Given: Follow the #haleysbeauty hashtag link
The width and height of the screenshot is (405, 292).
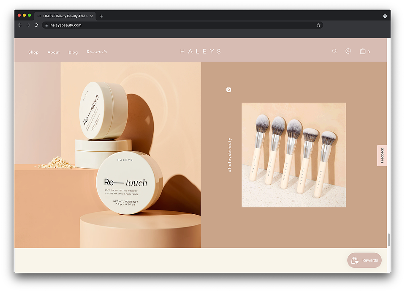Looking at the screenshot, I should click(230, 155).
